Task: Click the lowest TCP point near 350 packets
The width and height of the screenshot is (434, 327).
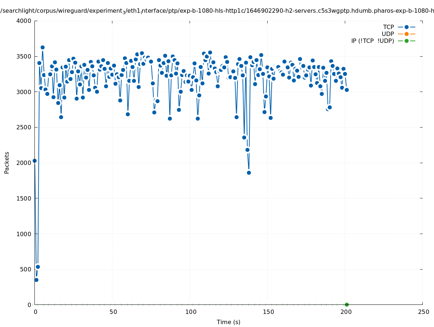Action: [x=36, y=280]
